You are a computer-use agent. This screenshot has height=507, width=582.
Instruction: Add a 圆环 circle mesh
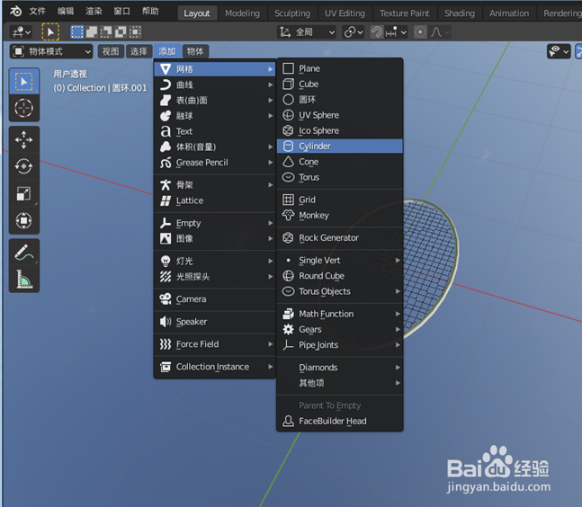pyautogui.click(x=340, y=100)
